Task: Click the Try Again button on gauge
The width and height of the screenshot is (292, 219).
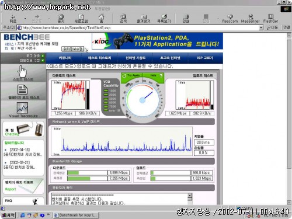Action: 131,75
